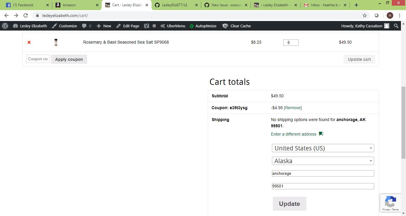Click the Update cart button
Image resolution: width=406 pixels, height=216 pixels.
click(x=359, y=59)
